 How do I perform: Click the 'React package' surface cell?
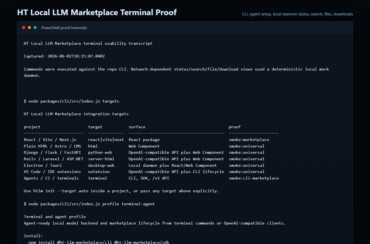pyautogui.click(x=144, y=140)
